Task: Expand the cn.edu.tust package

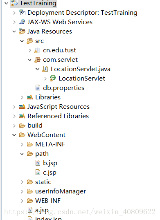Action: coord(30,50)
